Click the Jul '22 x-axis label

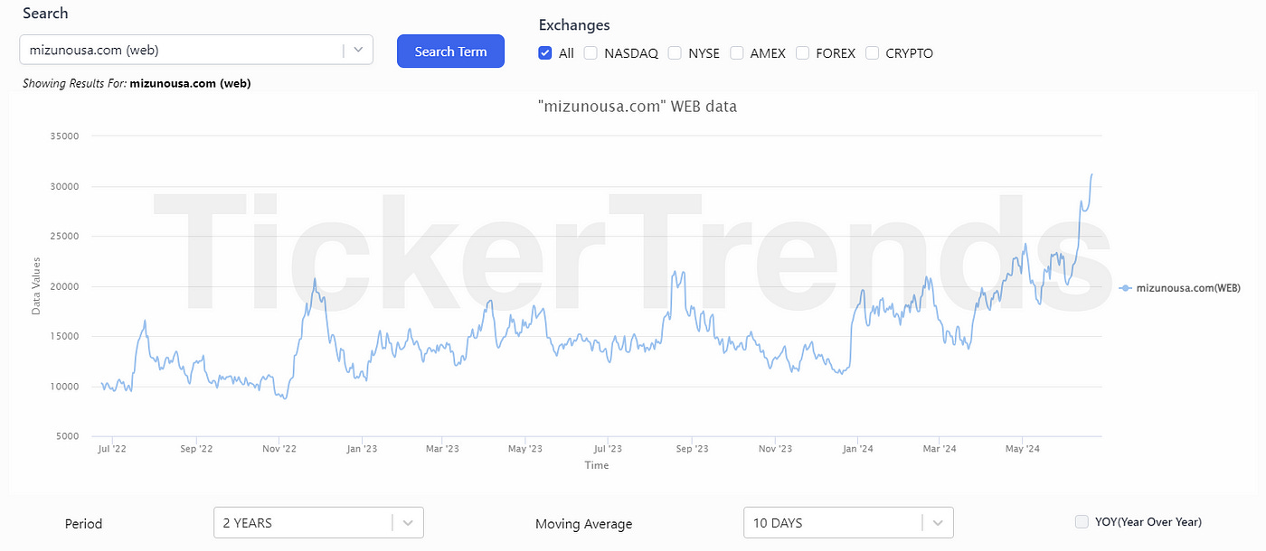click(113, 448)
